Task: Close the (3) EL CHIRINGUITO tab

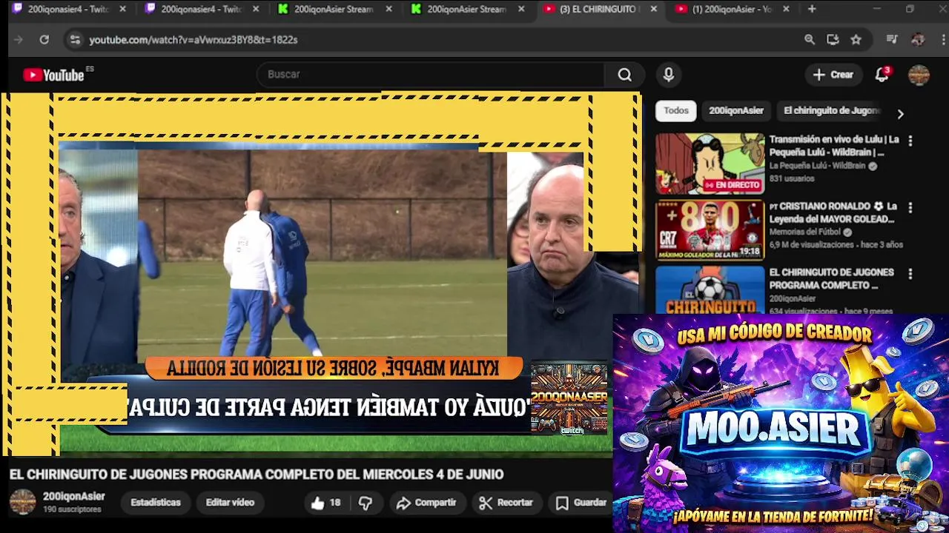Action: pyautogui.click(x=654, y=9)
